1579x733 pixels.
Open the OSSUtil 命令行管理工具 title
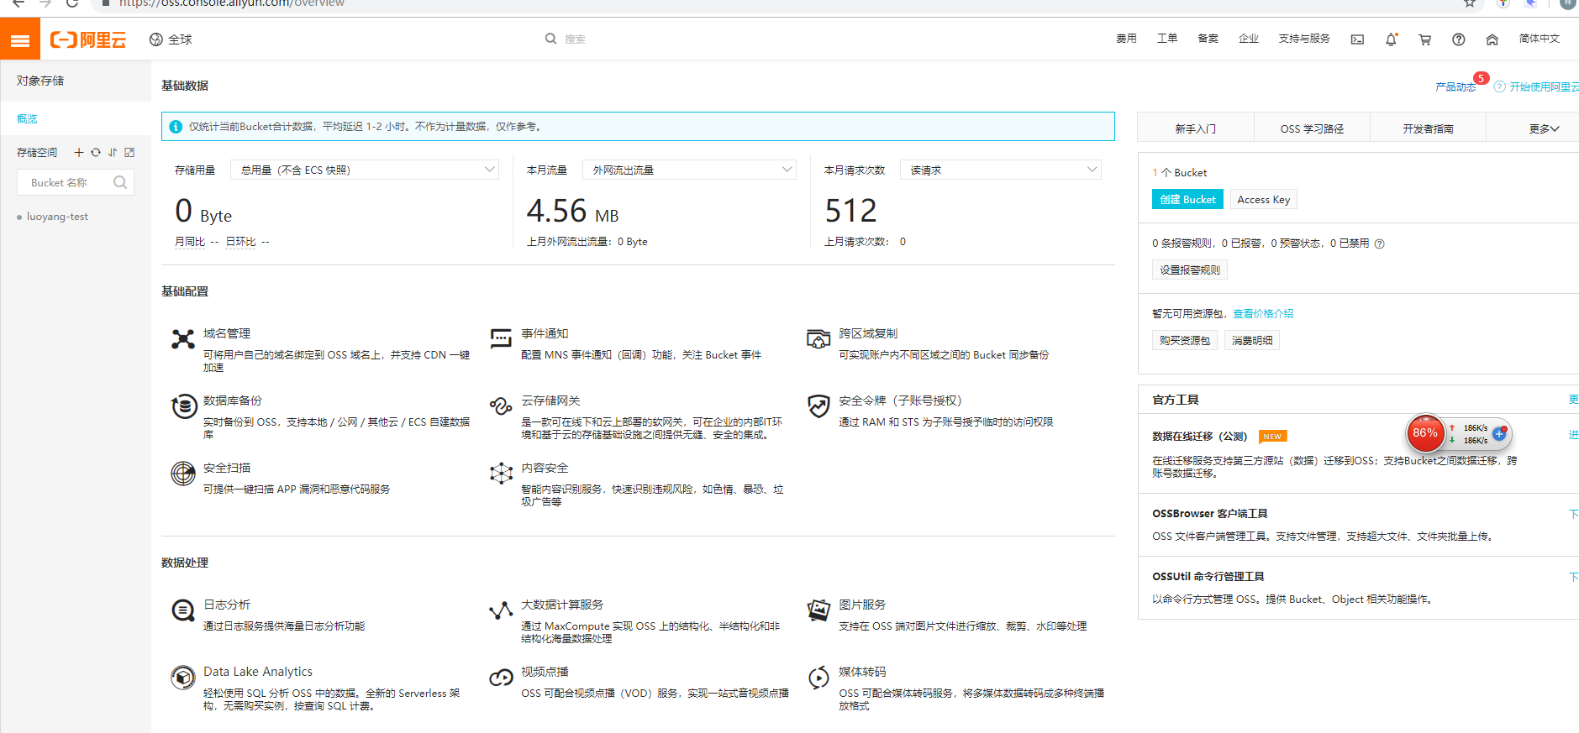pyautogui.click(x=1208, y=577)
